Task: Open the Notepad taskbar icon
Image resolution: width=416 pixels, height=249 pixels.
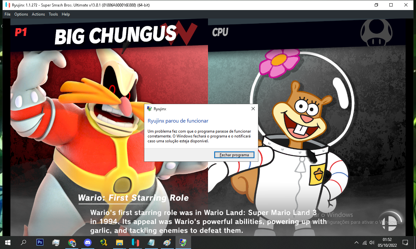Action: point(151,243)
